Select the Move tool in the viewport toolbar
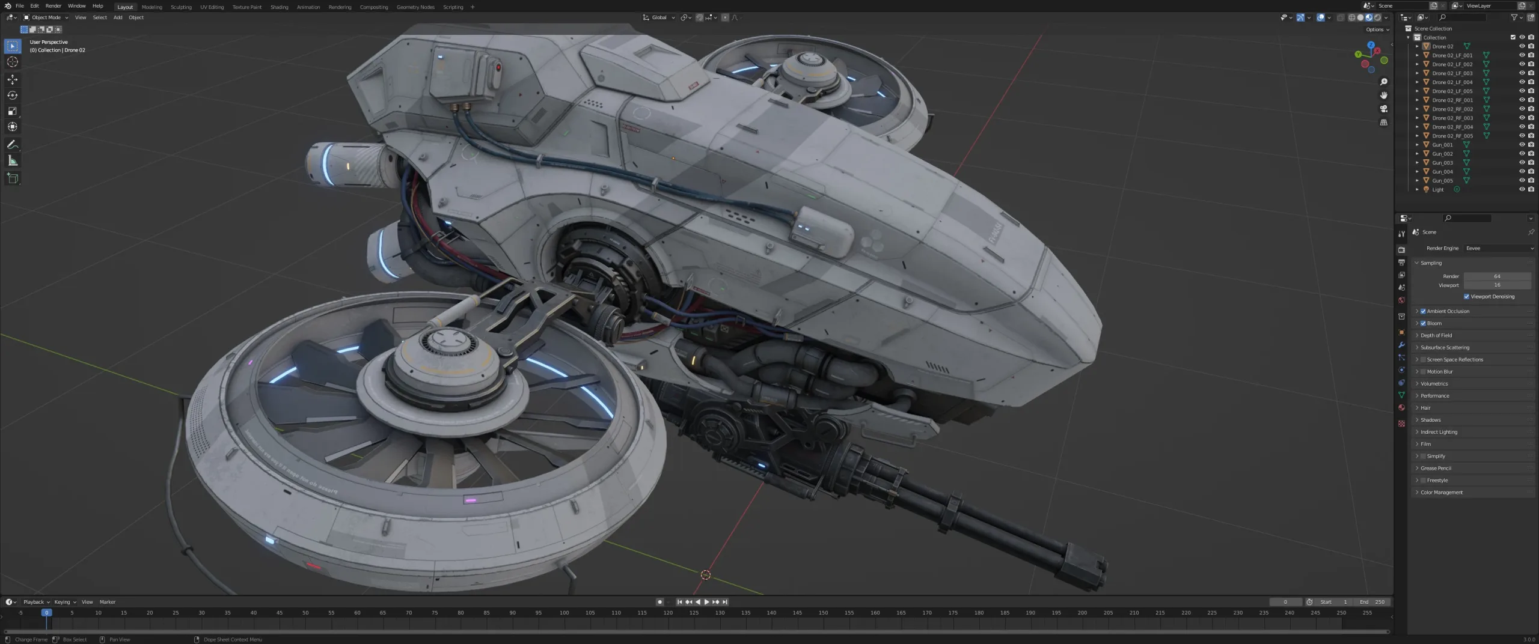Viewport: 1539px width, 644px height. [12, 79]
